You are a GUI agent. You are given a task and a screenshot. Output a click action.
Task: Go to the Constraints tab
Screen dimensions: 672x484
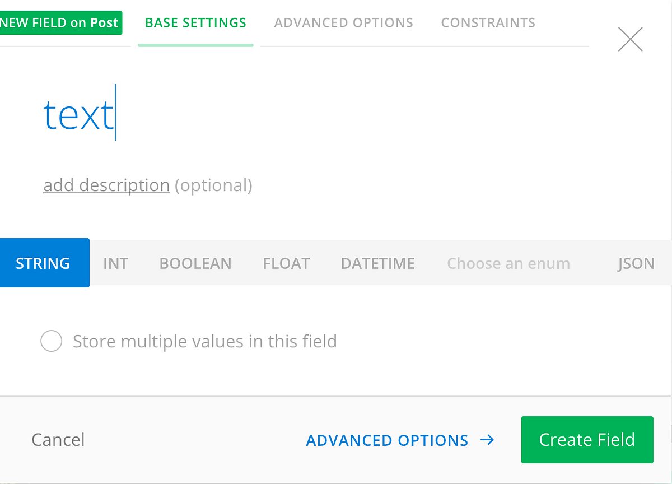488,23
